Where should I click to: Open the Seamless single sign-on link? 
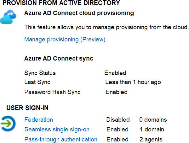coord(57,130)
